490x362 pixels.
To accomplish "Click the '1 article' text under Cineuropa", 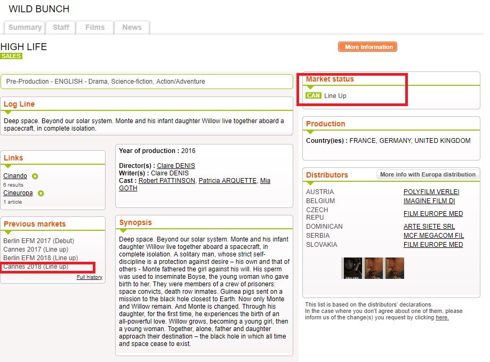I will click(12, 202).
